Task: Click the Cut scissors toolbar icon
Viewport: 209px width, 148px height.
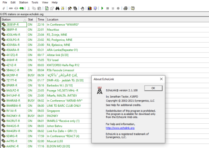Action: point(29,8)
